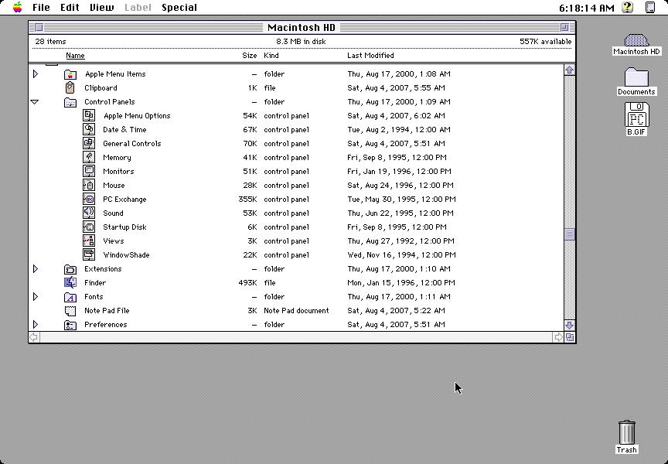Select the 'PC Exchange' name text
The height and width of the screenshot is (464, 668).
124,199
